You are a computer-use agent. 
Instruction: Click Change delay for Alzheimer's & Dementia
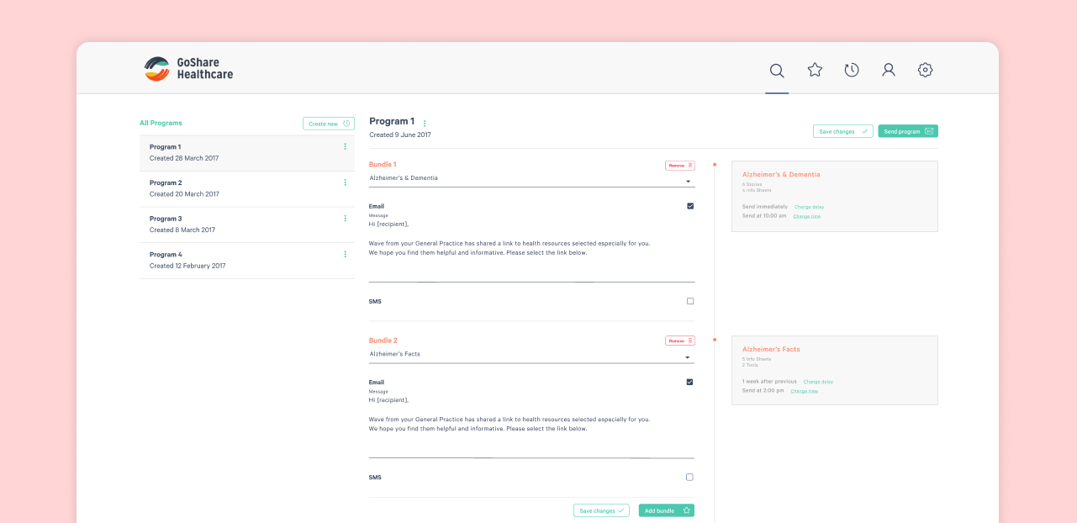point(809,207)
